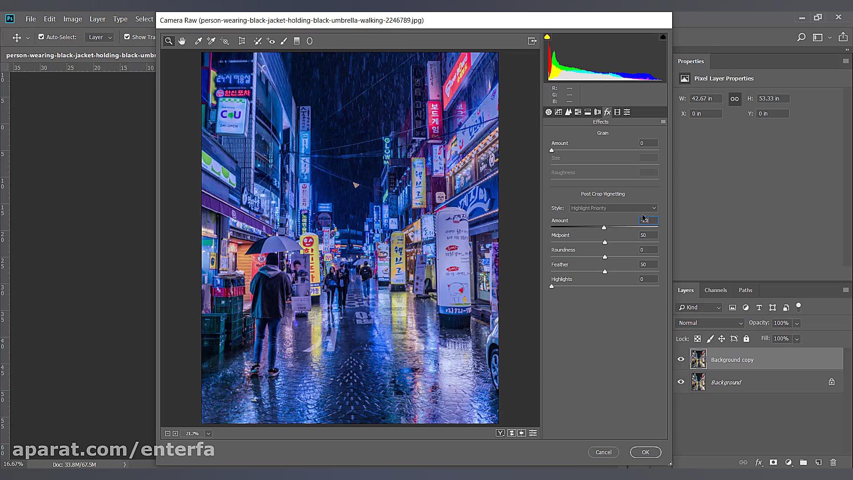Hide the Background copy layer
The height and width of the screenshot is (480, 853).
point(681,359)
